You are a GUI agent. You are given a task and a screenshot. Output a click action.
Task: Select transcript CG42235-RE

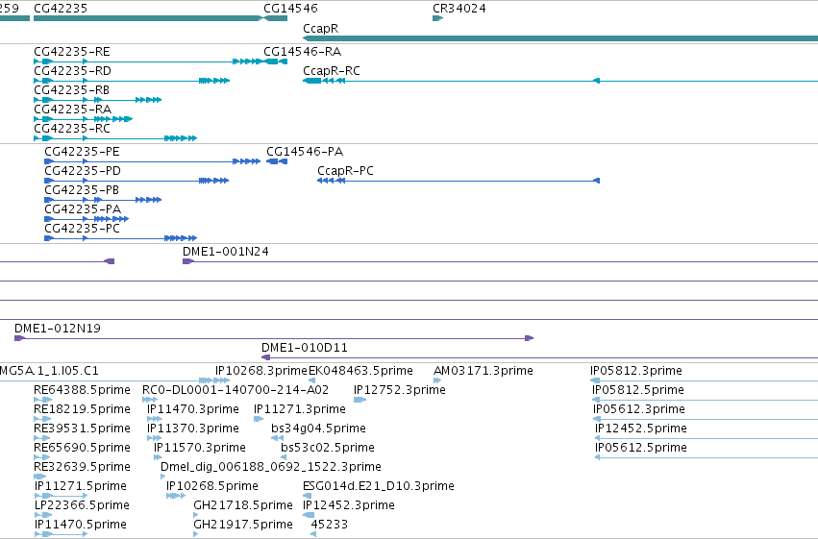(148, 61)
